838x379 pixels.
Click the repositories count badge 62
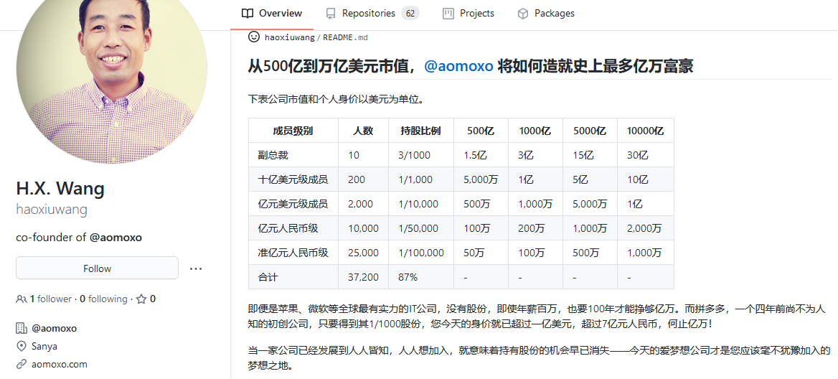click(x=410, y=14)
